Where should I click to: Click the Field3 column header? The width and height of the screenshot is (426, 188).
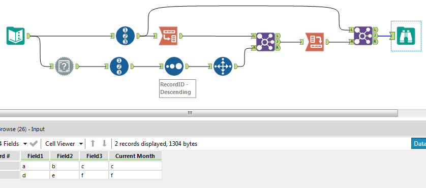[94, 156]
